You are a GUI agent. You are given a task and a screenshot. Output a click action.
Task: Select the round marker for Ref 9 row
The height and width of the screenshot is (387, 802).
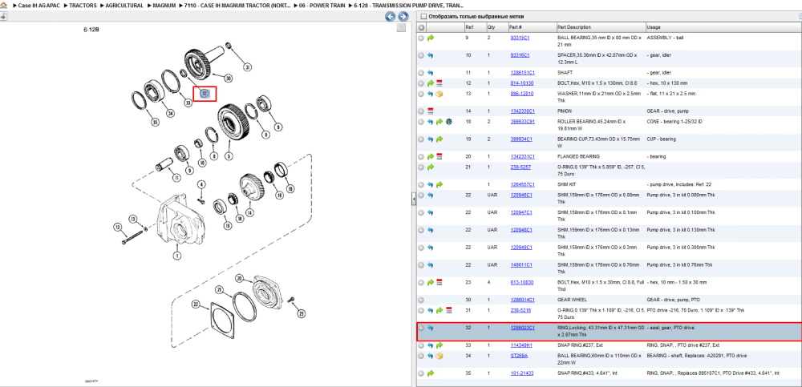click(x=421, y=38)
